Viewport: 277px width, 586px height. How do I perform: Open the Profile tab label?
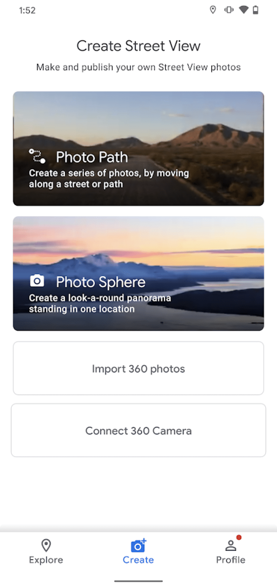tap(230, 560)
